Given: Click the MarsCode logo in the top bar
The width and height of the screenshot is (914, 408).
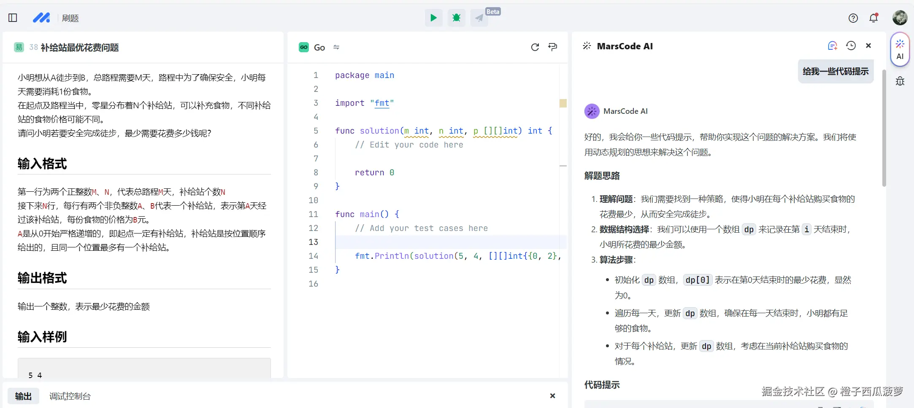Looking at the screenshot, I should point(41,18).
